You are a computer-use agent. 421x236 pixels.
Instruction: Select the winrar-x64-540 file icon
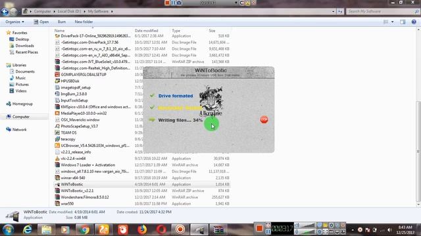coord(57,178)
